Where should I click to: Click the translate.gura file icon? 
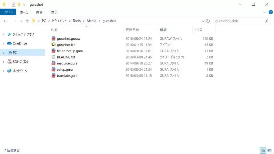pyautogui.click(x=53, y=76)
